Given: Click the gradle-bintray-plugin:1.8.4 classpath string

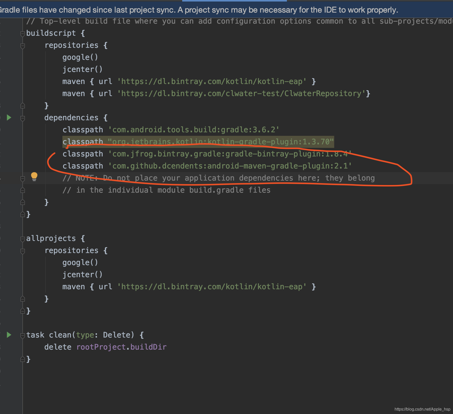Looking at the screenshot, I should tap(230, 154).
